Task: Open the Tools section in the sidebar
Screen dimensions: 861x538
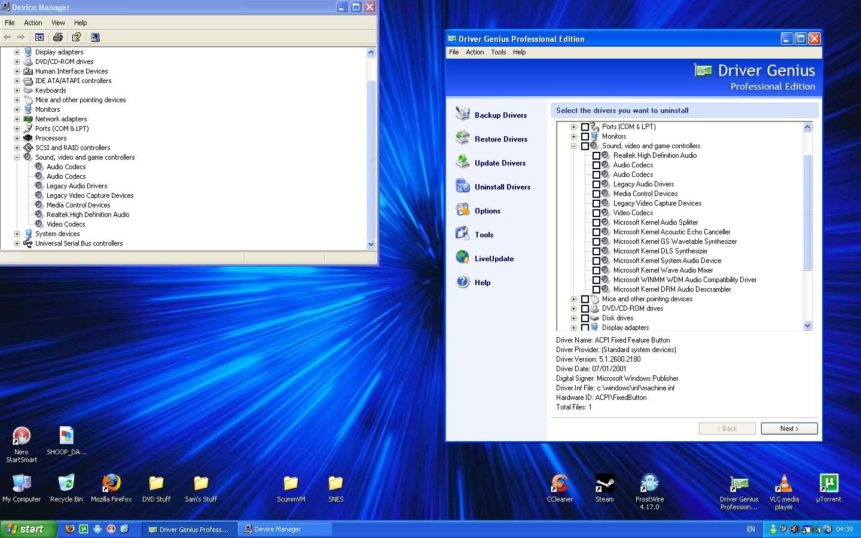Action: coord(484,234)
